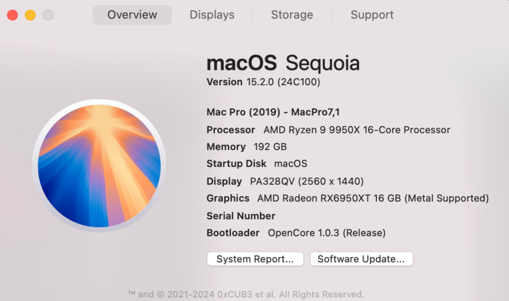Minimize the window using yellow button

(x=30, y=15)
